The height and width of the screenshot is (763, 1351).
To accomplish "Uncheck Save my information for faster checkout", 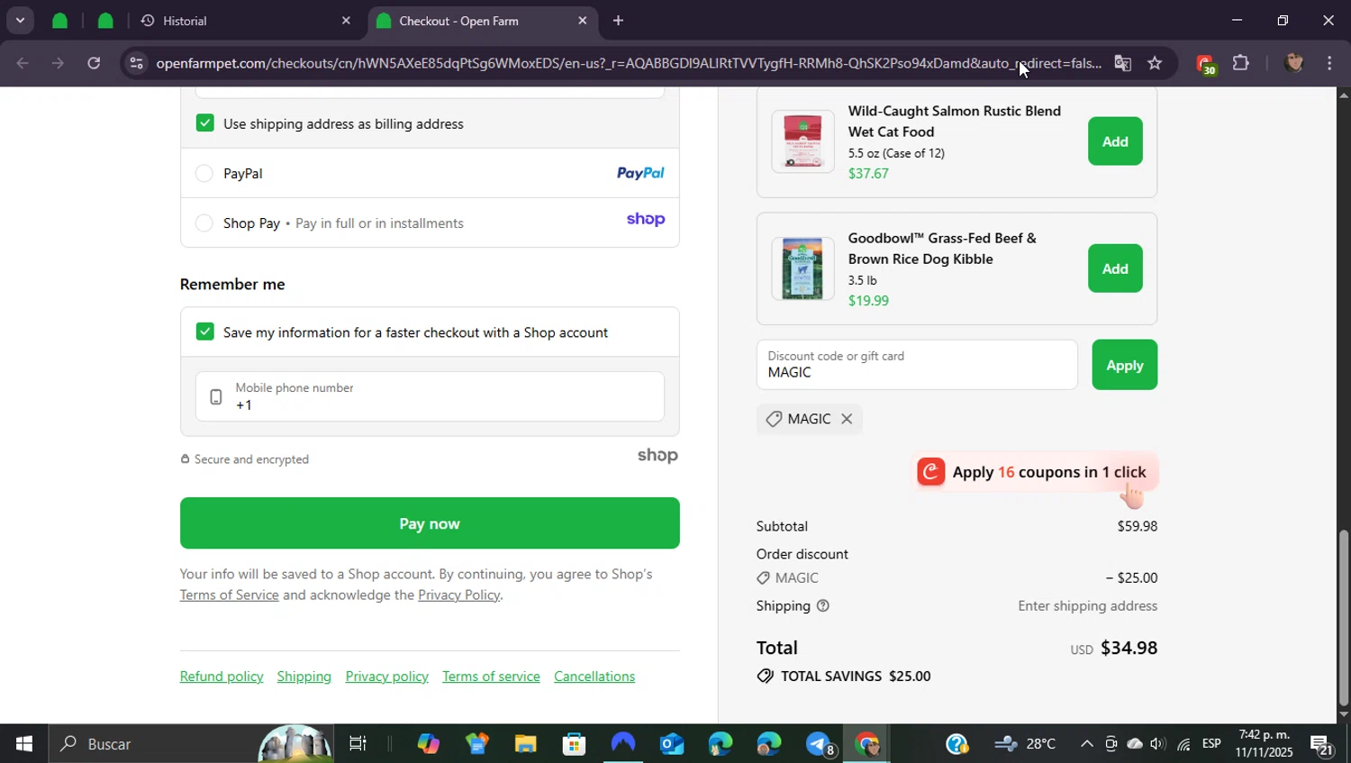I will click(x=205, y=332).
